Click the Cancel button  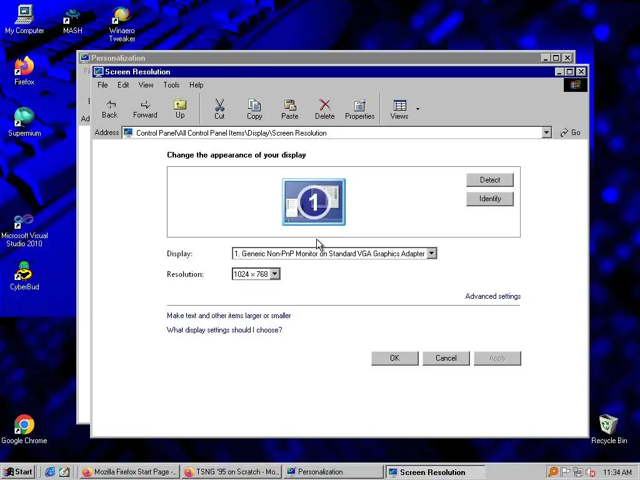[446, 358]
